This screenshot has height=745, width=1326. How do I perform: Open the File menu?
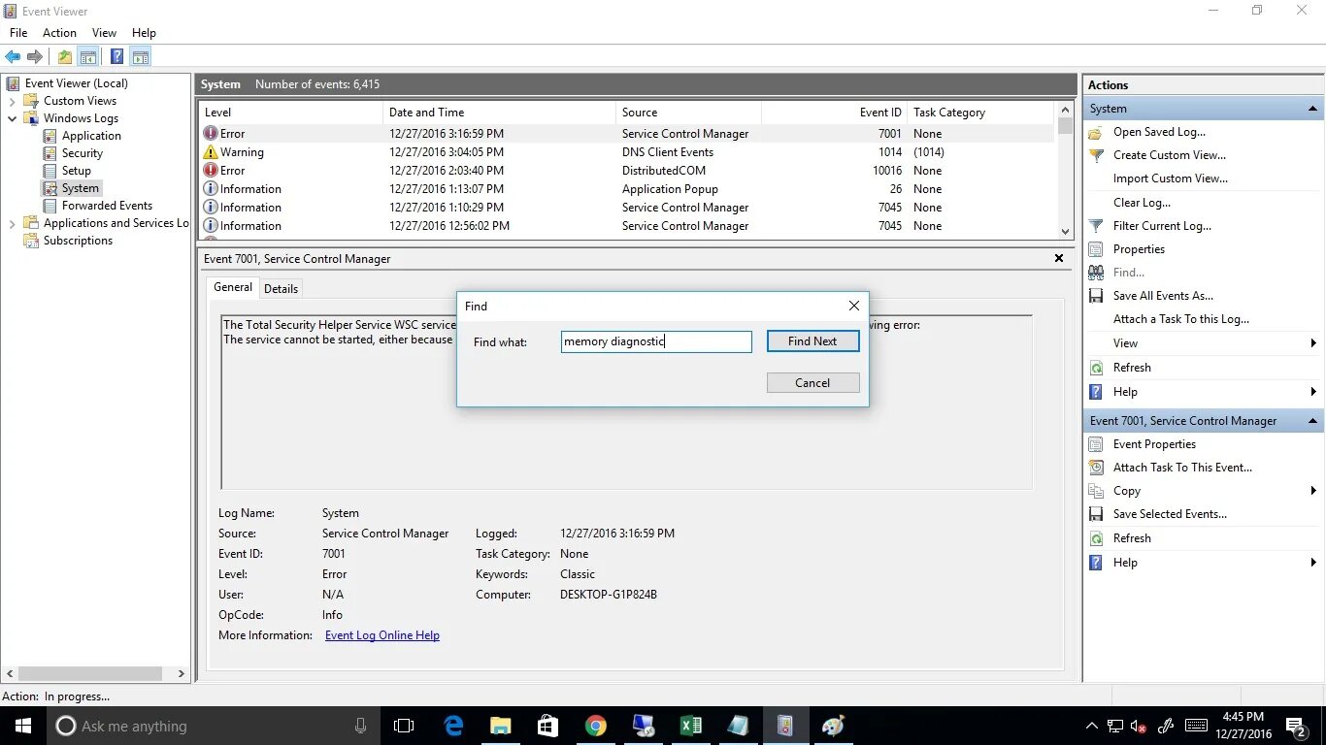pyautogui.click(x=18, y=33)
